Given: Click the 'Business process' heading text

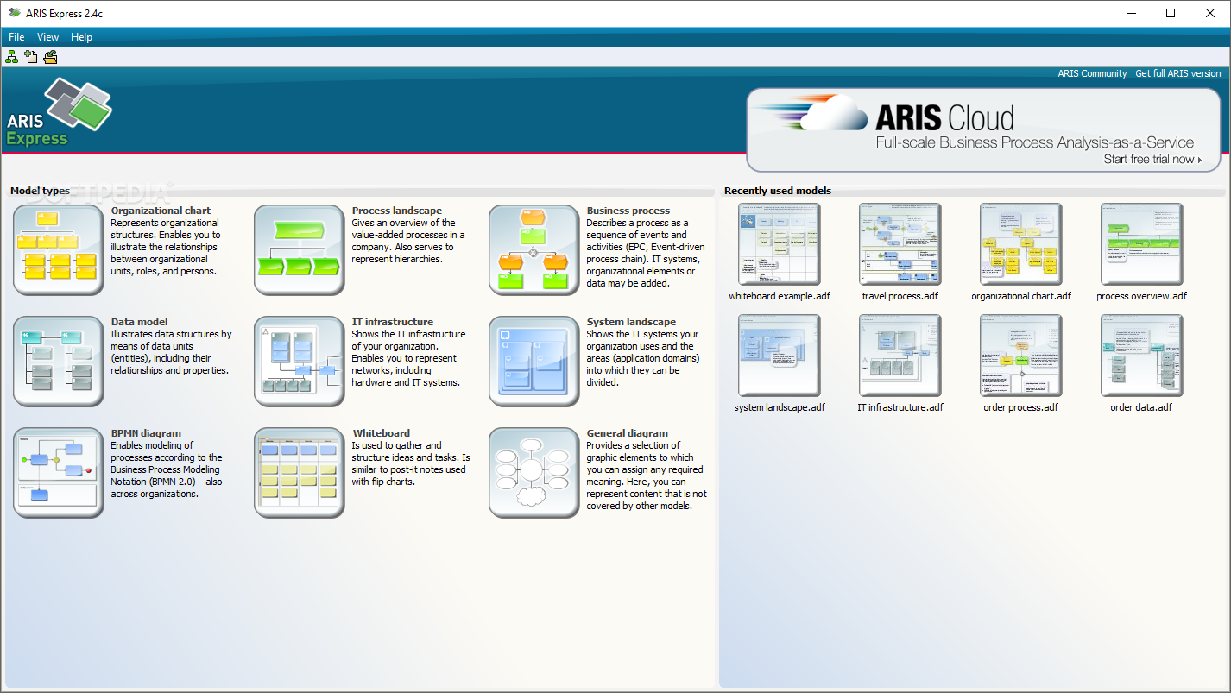Looking at the screenshot, I should [x=628, y=211].
